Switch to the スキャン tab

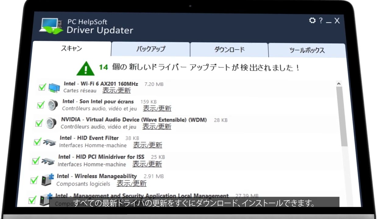72,48
